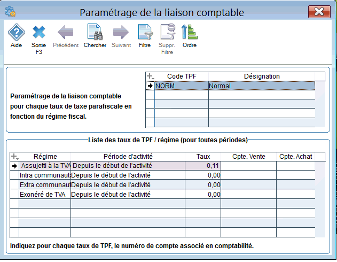Viewport: 337px width, 262px height.
Task: Click the period cell for Intra communautaire
Action: pyautogui.click(x=128, y=175)
